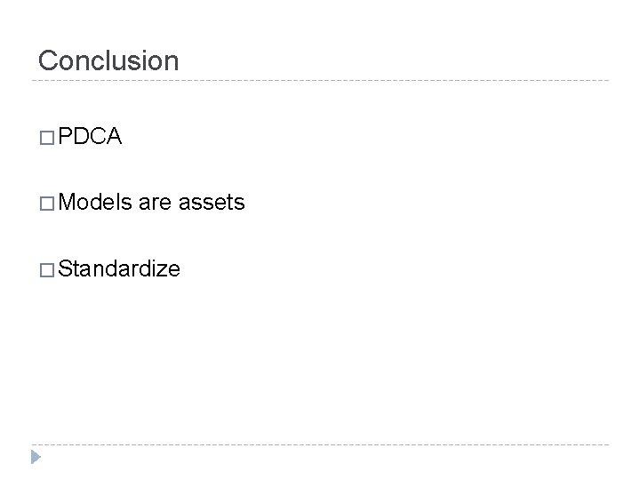
Task: Click the word 'are' in second bullet
Action: tap(156, 203)
